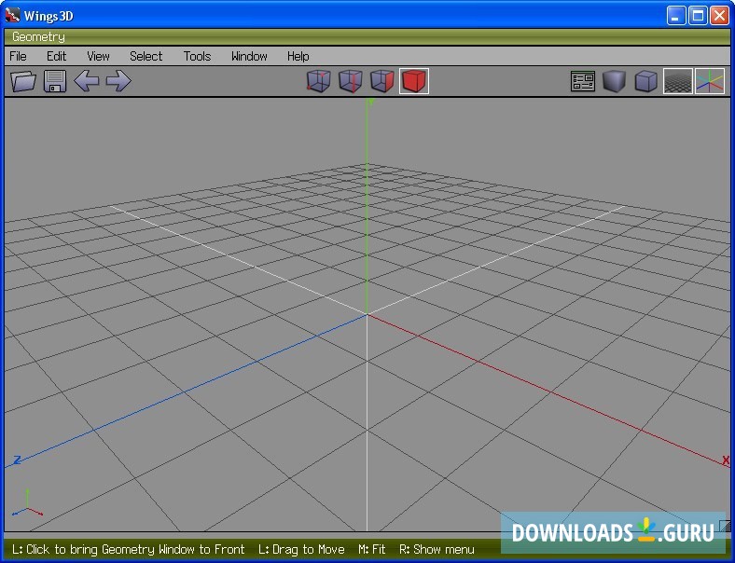Expand the Select menu
The width and height of the screenshot is (735, 563).
(x=146, y=56)
